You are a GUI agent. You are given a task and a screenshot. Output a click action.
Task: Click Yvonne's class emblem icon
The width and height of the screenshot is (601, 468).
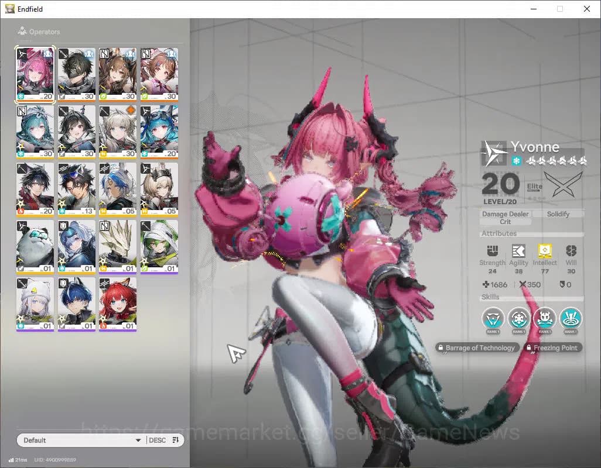[x=494, y=153]
